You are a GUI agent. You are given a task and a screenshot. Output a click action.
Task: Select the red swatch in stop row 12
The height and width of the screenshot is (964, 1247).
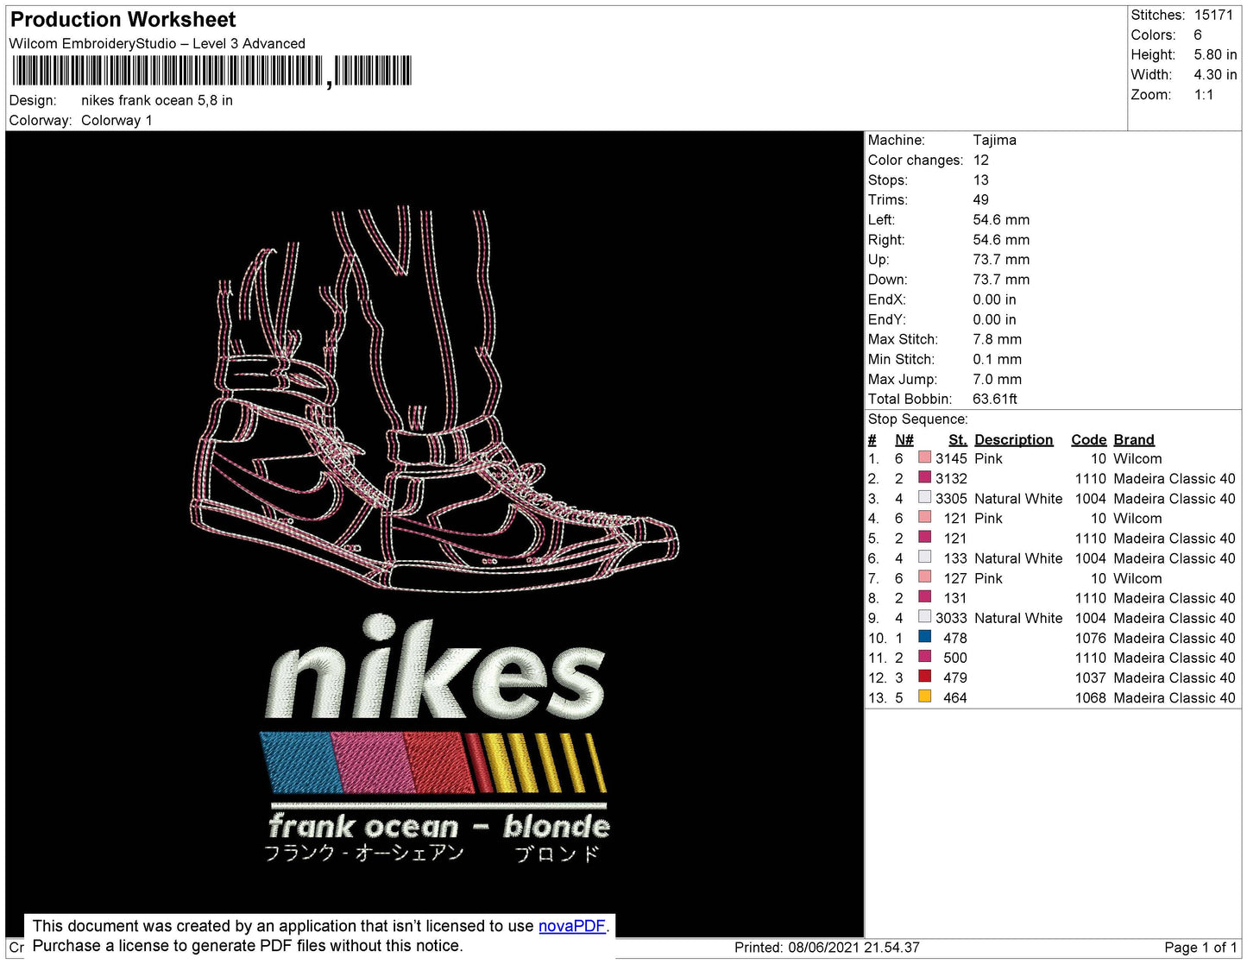pos(924,677)
